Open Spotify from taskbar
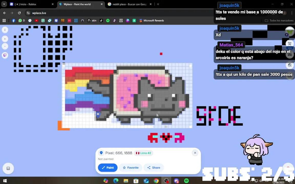This screenshot has width=295, height=184. [x=186, y=181]
